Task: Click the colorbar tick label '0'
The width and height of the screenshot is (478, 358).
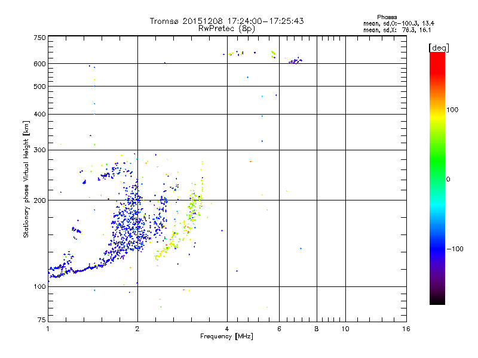Action: coord(448,180)
